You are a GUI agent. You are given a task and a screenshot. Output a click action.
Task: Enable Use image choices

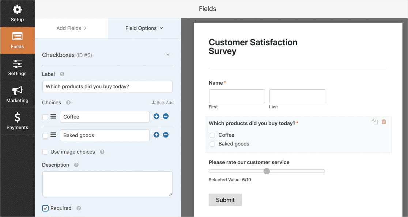[x=45, y=152]
